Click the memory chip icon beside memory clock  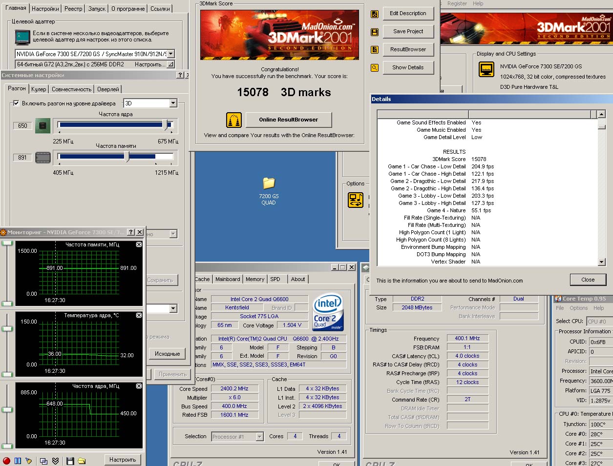pyautogui.click(x=43, y=157)
